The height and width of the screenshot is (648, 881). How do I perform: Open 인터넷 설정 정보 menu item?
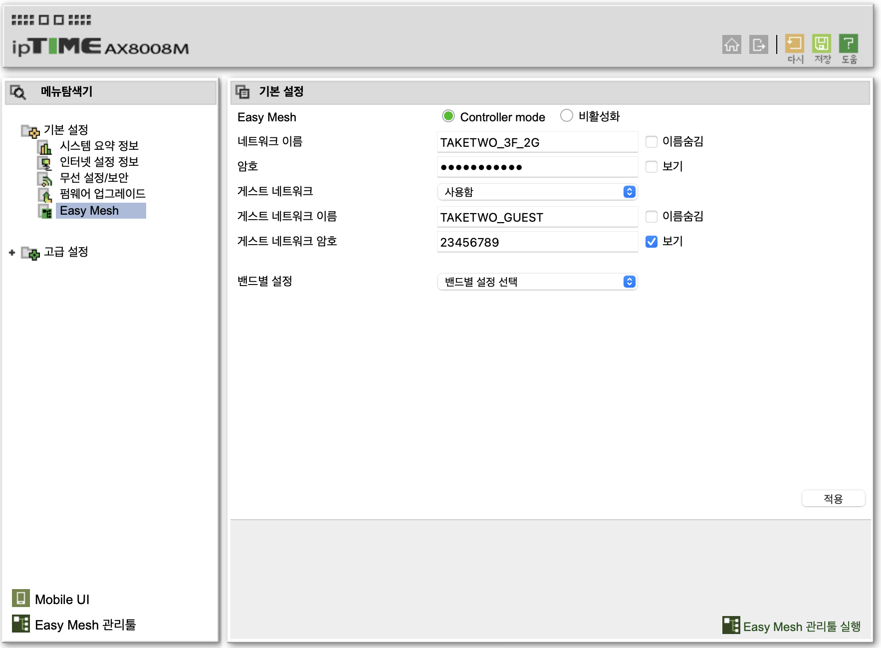(99, 162)
